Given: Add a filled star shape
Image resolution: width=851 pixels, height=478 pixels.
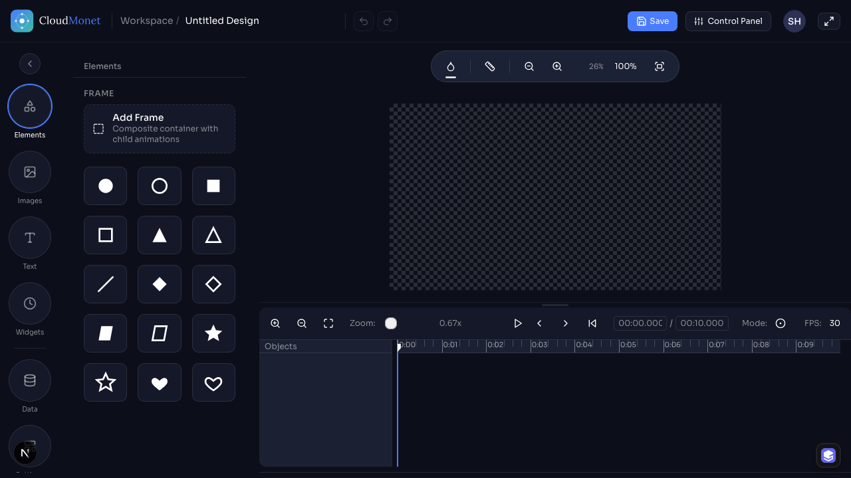Looking at the screenshot, I should point(213,333).
